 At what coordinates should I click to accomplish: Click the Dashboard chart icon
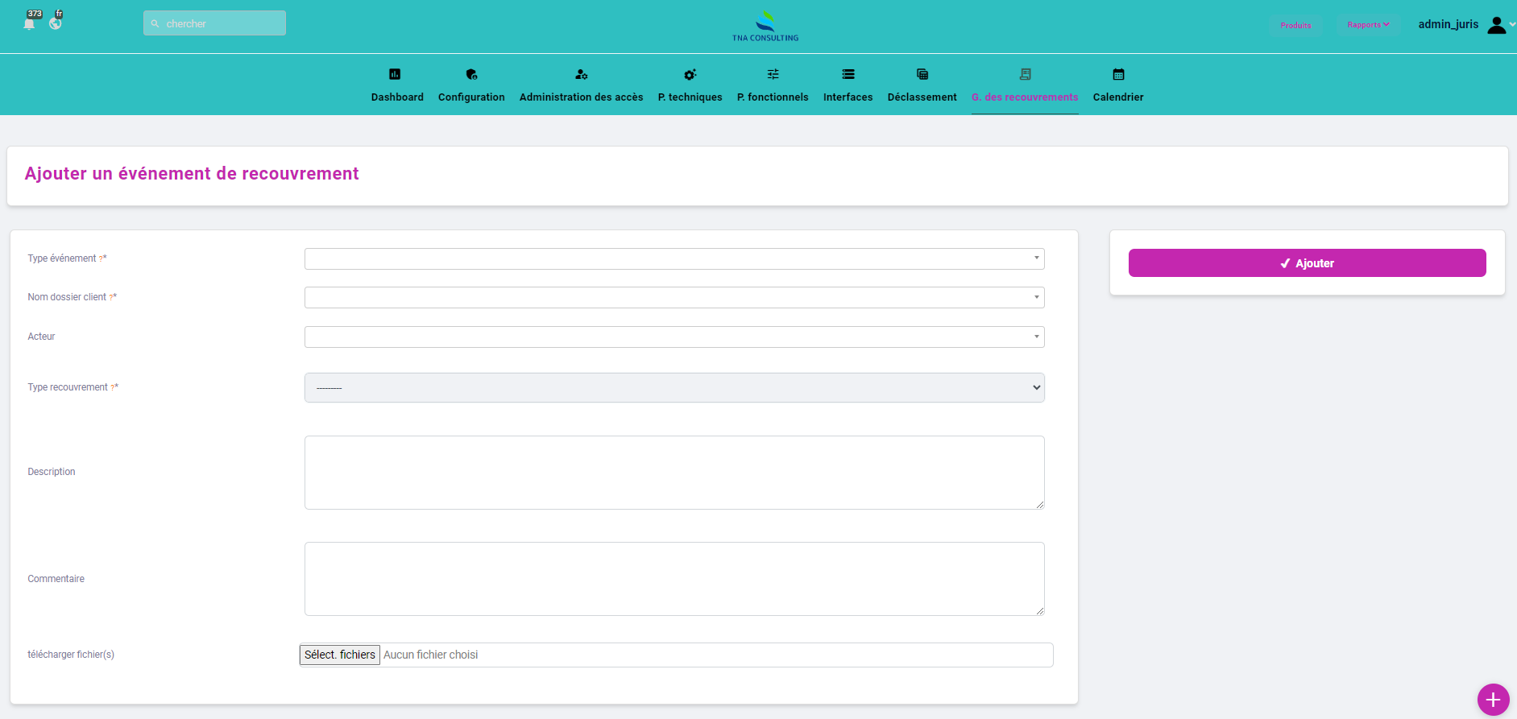(x=395, y=74)
